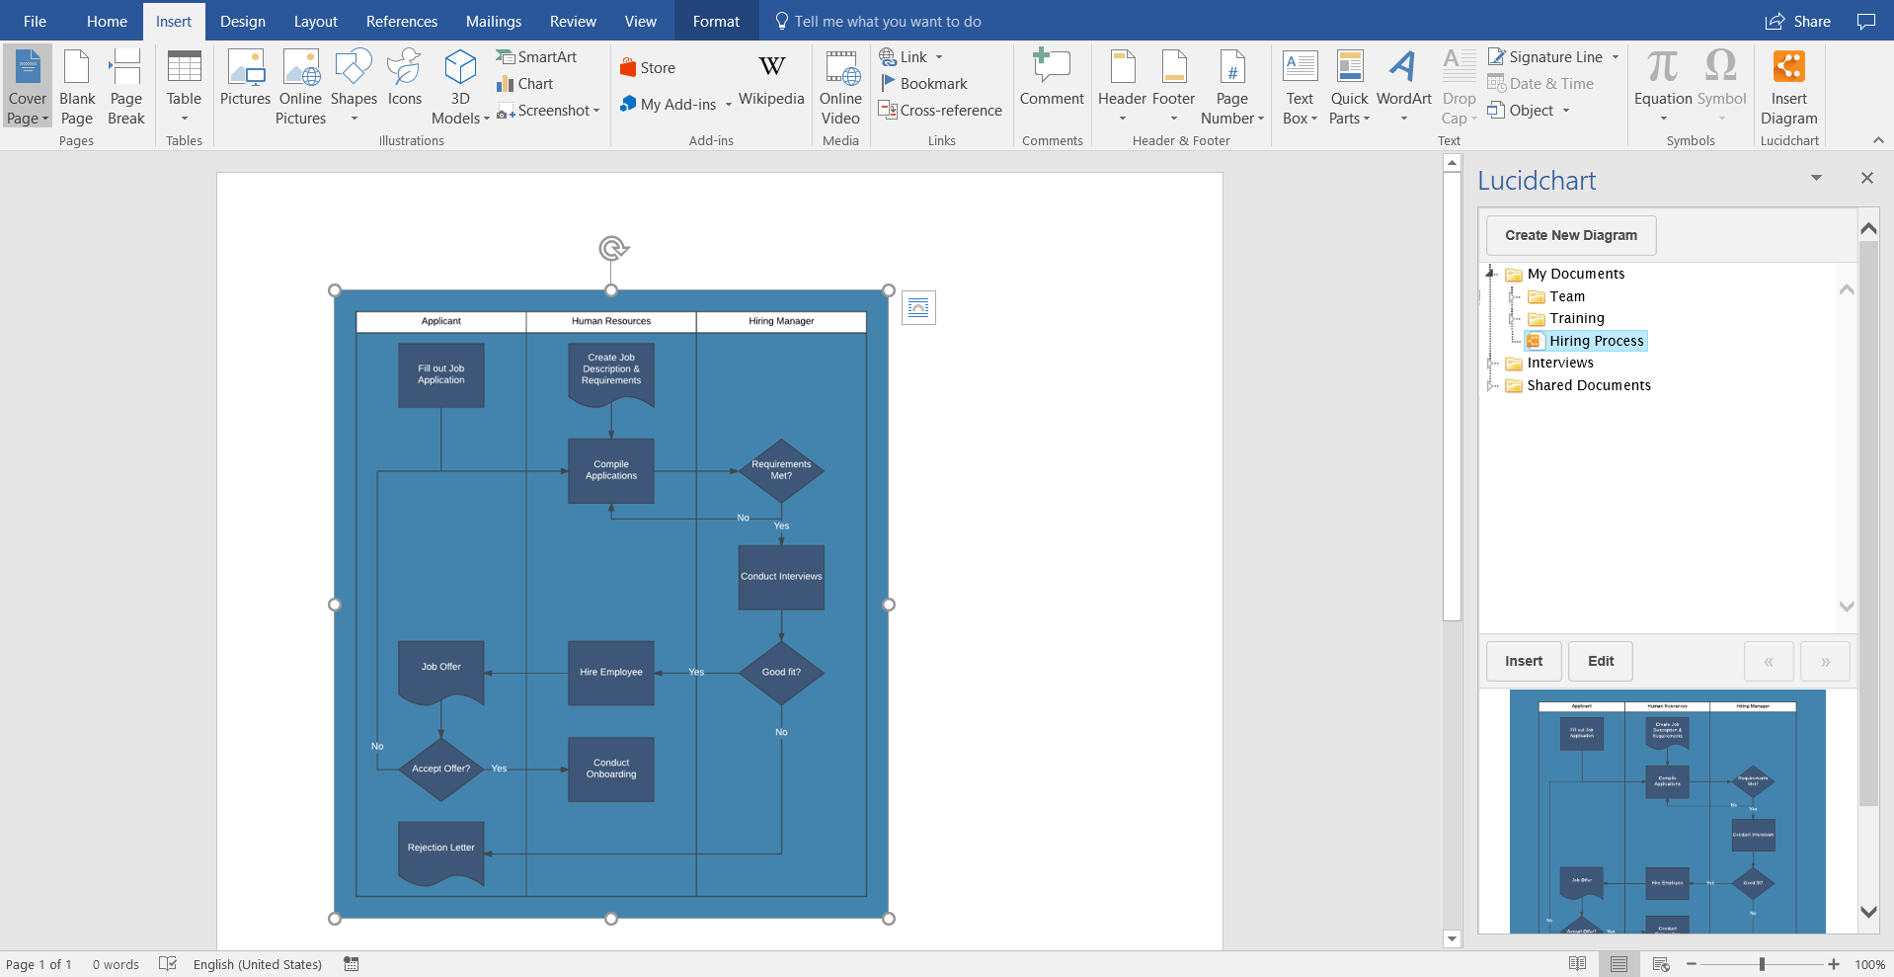Insert a Link
Screen dimensions: 1894x977
click(911, 57)
